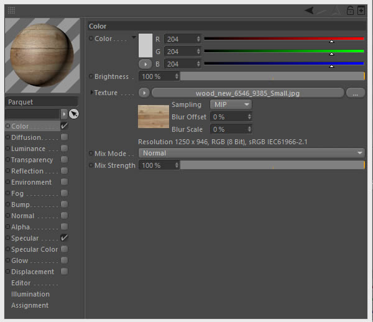Enable the Environment channel checkbox
The height and width of the screenshot is (322, 373).
tap(64, 182)
